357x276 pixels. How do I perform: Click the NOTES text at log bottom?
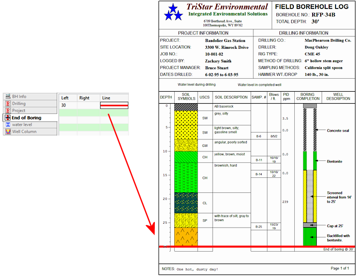pyautogui.click(x=190, y=269)
